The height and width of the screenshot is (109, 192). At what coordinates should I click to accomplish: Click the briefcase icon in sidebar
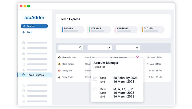[x=24, y=53]
